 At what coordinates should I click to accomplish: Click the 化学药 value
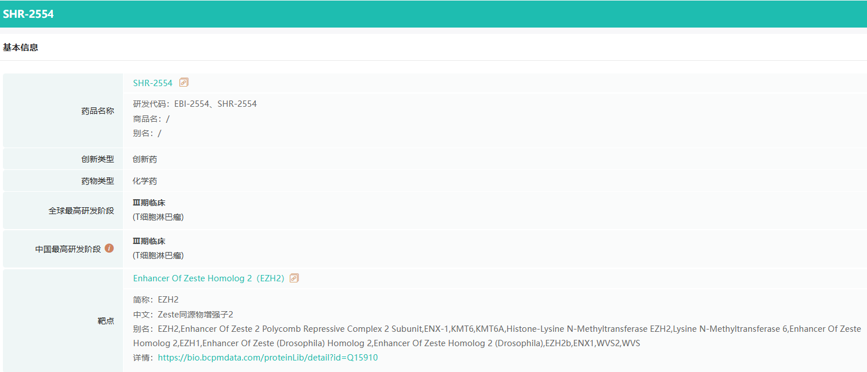(x=145, y=181)
